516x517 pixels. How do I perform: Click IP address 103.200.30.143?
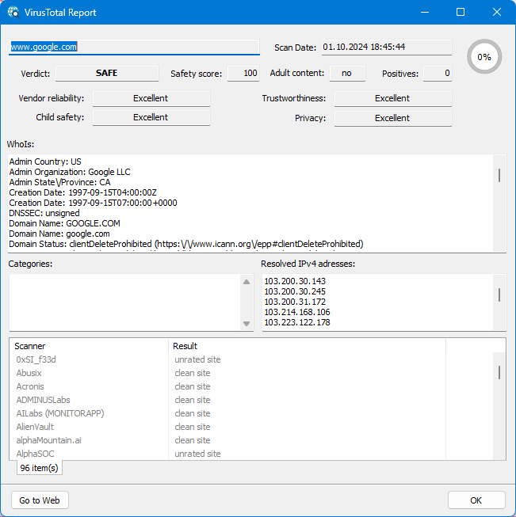tap(295, 281)
